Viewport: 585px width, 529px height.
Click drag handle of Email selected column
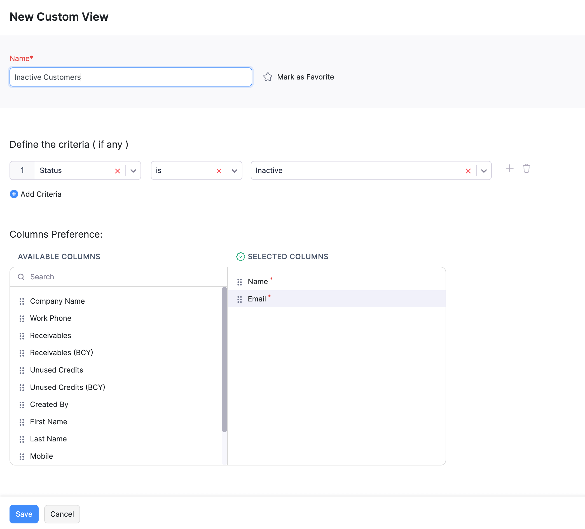point(239,299)
